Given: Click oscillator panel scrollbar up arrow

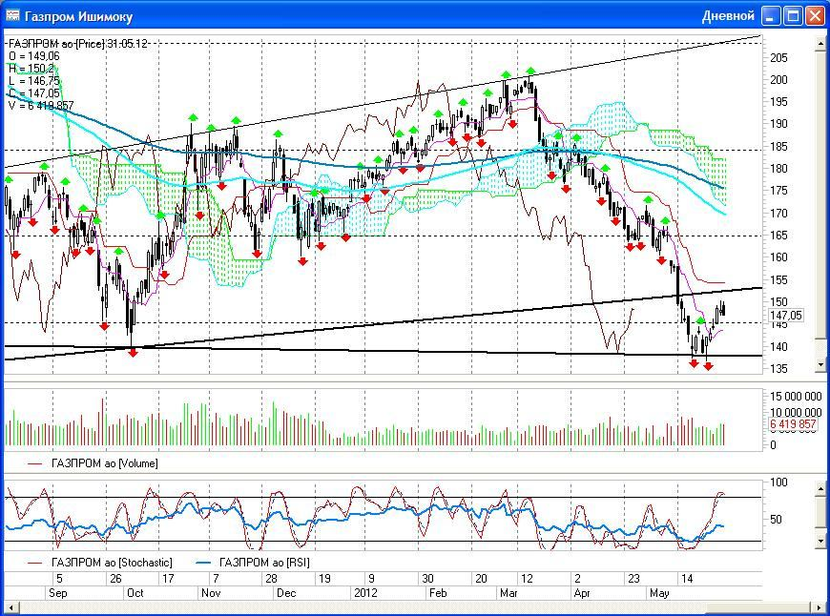Looking at the screenshot, I should (821, 488).
